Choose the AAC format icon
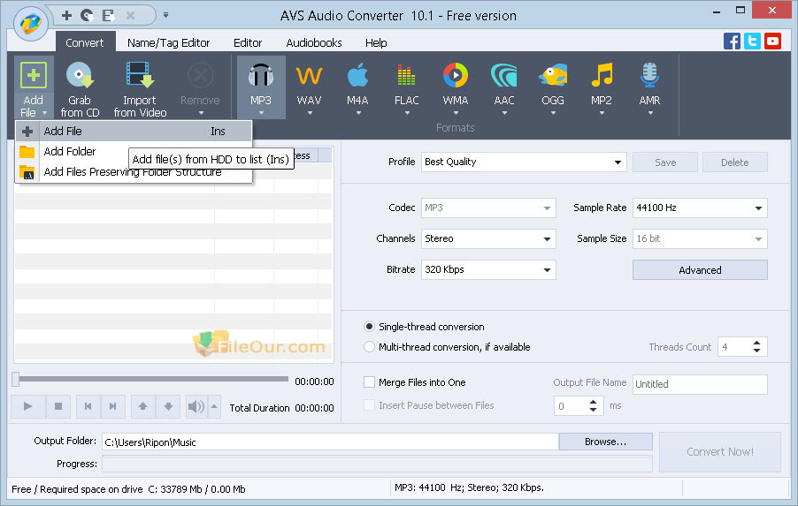 504,76
